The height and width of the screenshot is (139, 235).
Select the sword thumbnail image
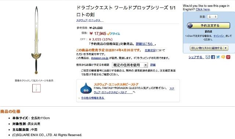coord(36,88)
